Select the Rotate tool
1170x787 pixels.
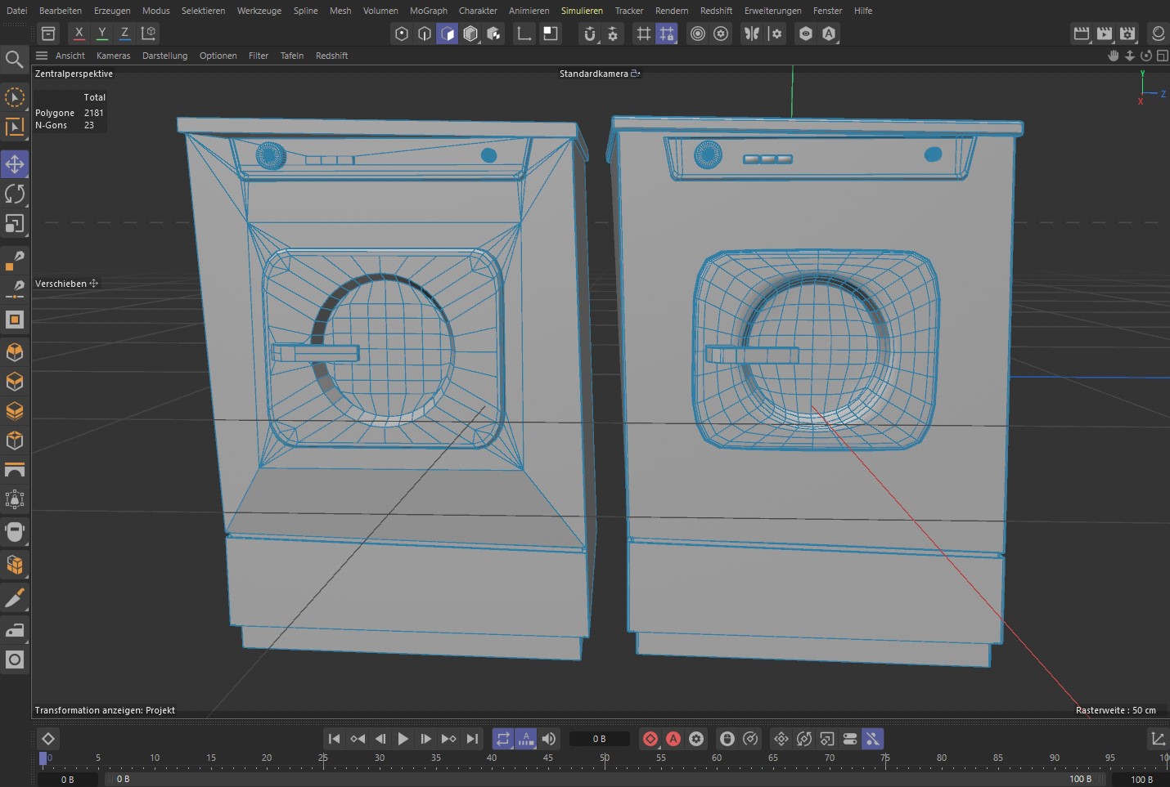pos(15,194)
